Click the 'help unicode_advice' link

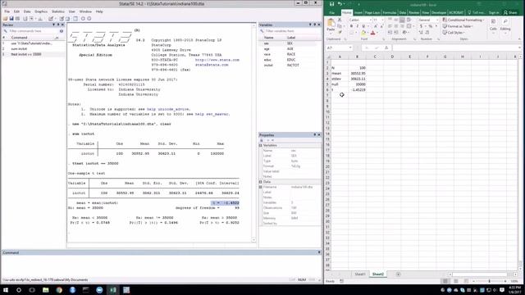pos(168,109)
